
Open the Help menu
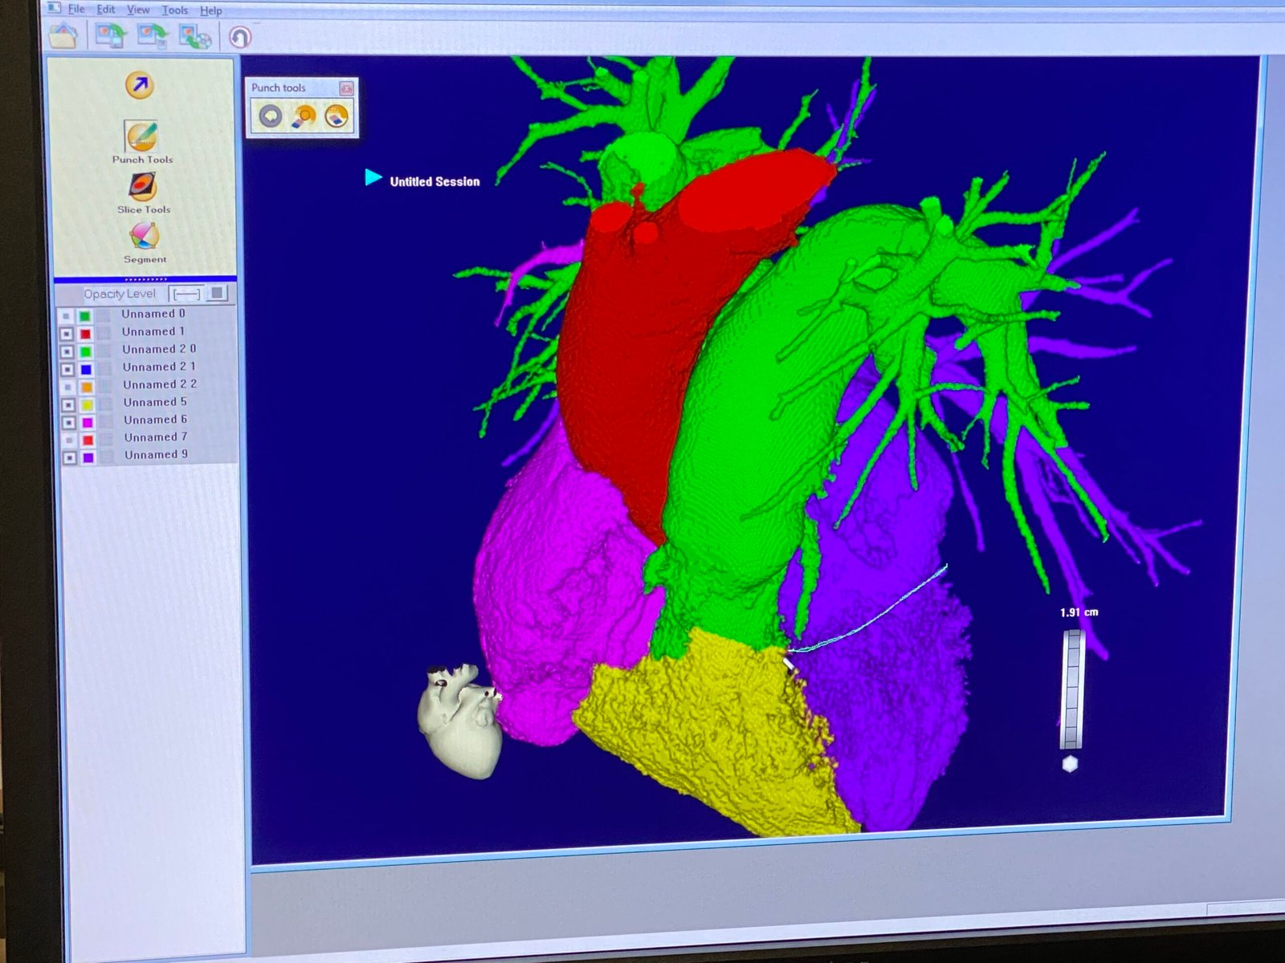[x=211, y=10]
